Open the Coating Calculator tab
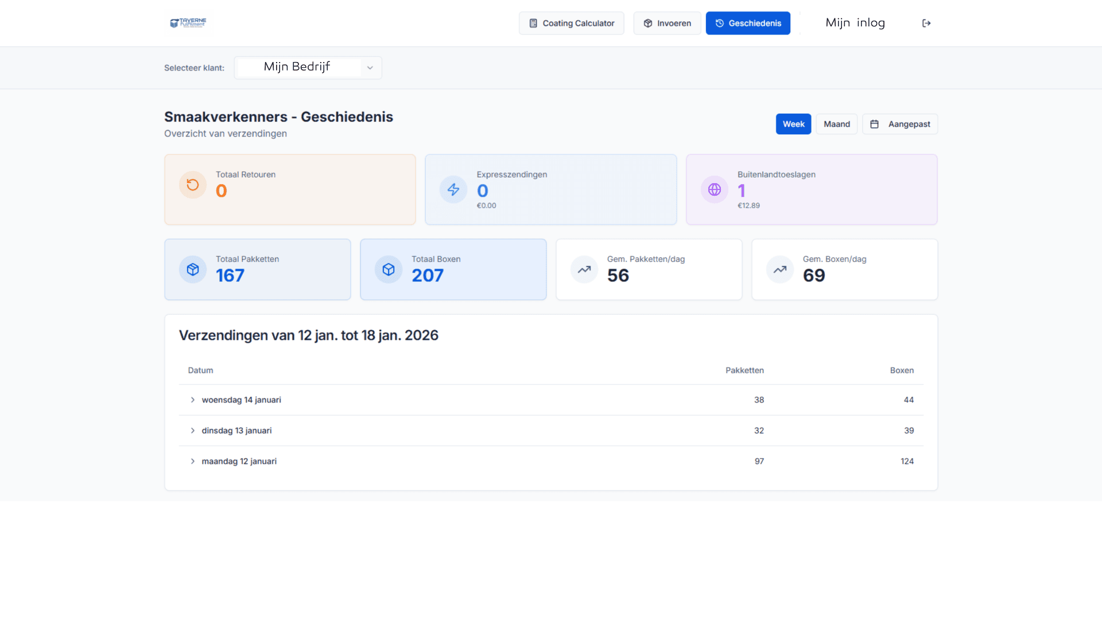Viewport: 1102px width, 620px height. [x=571, y=23]
